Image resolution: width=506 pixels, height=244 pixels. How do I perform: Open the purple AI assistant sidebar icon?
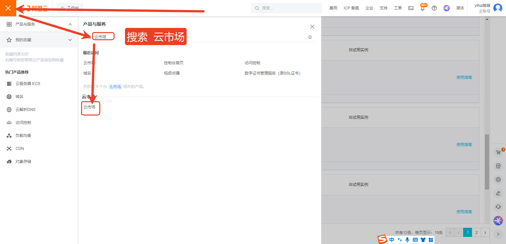498,221
